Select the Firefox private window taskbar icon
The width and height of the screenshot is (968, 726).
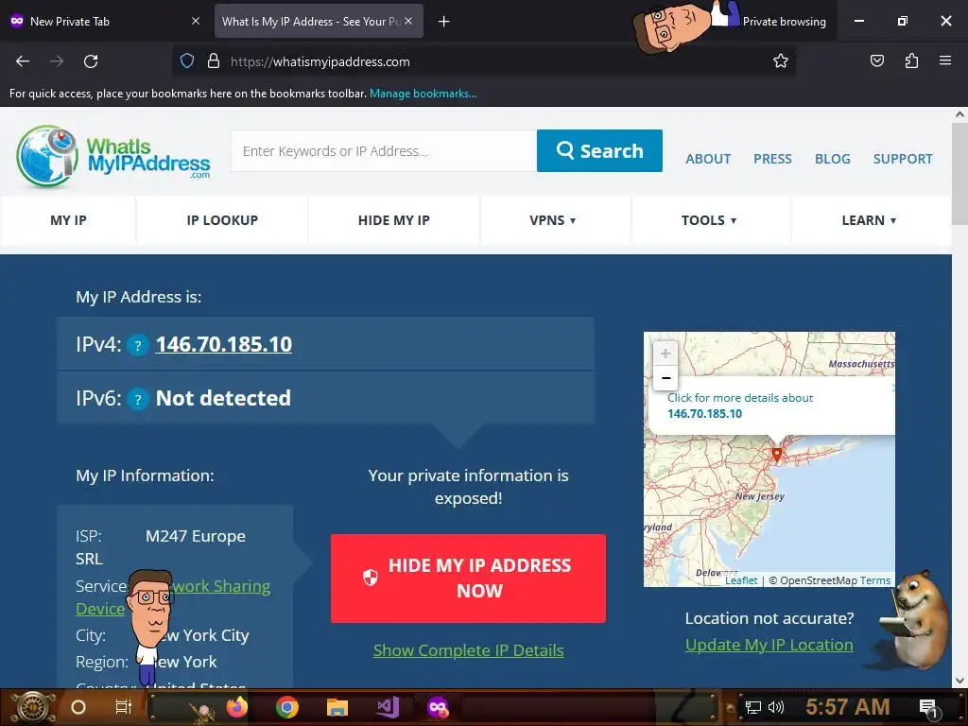pos(438,707)
